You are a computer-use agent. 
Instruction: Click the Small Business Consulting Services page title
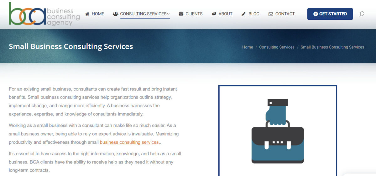(x=71, y=46)
